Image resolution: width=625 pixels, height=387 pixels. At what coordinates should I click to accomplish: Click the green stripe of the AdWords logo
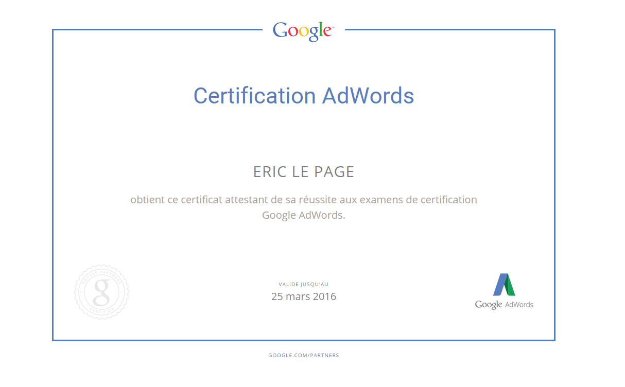[509, 286]
